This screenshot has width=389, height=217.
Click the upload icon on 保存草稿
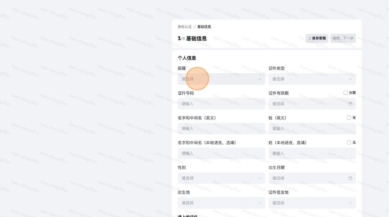pos(309,39)
